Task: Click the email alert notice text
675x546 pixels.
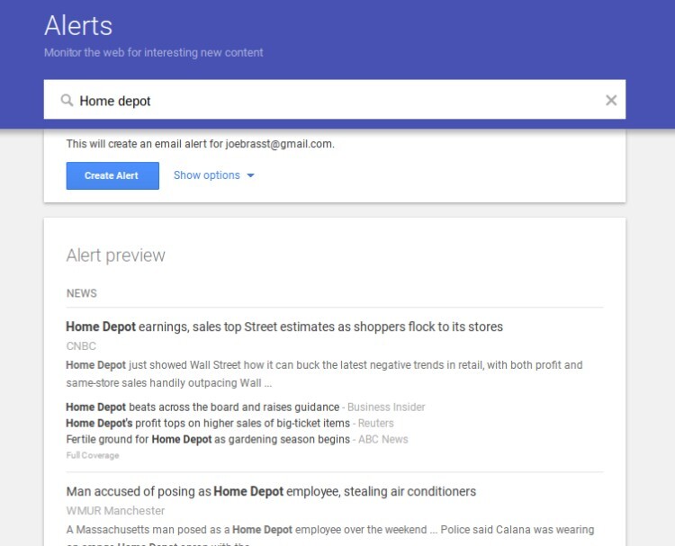Action: click(x=200, y=144)
